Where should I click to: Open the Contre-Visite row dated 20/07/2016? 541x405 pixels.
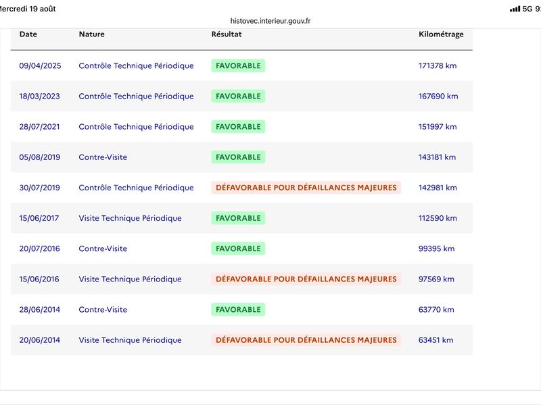click(x=241, y=248)
